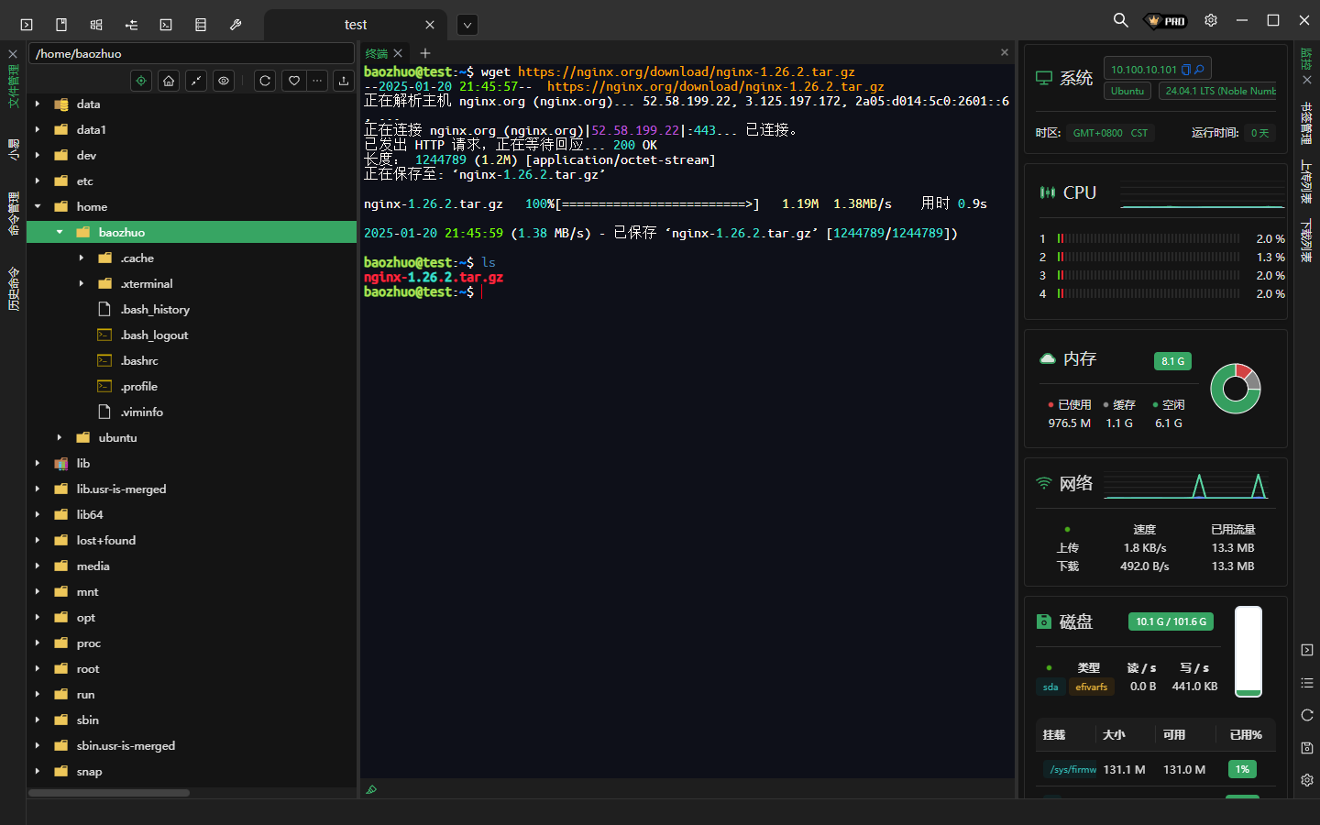
Task: Click the collapse arrows icon in the file toolbar
Action: (196, 81)
